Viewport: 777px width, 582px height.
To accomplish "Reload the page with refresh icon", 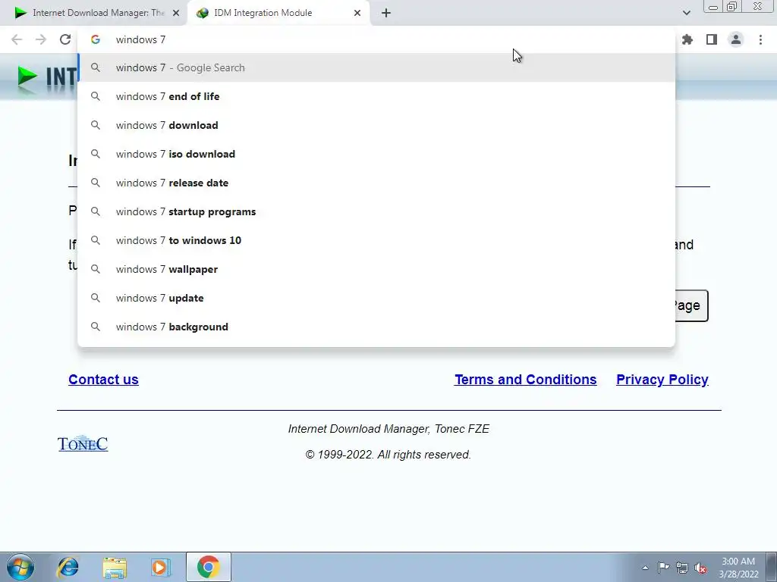I will [65, 39].
